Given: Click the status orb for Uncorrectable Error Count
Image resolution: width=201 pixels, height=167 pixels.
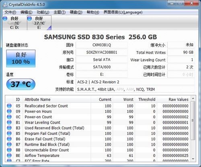Looking at the screenshot, I should pos(9,150).
